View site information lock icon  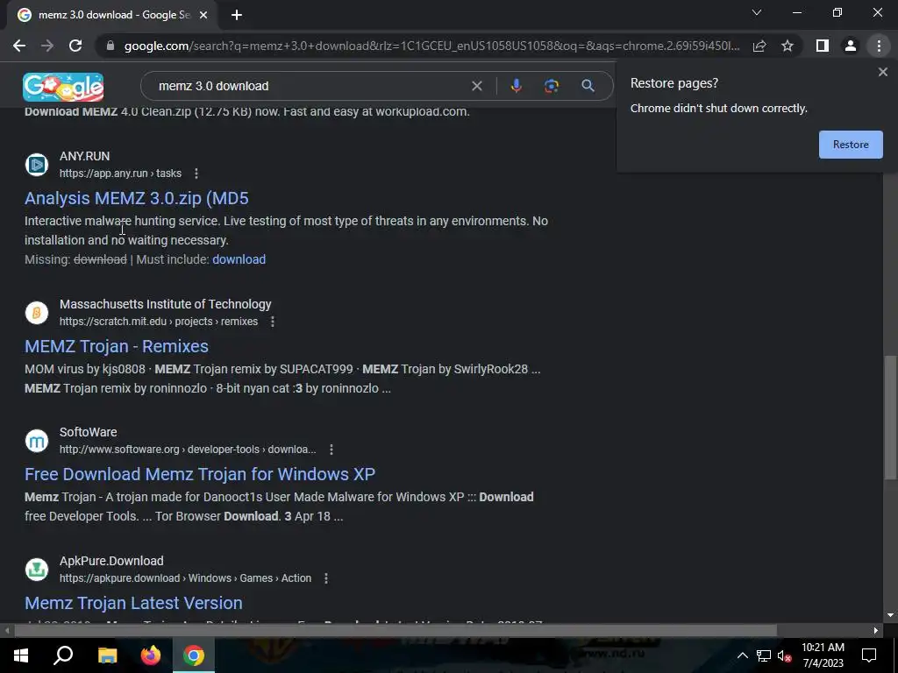pyautogui.click(x=110, y=46)
